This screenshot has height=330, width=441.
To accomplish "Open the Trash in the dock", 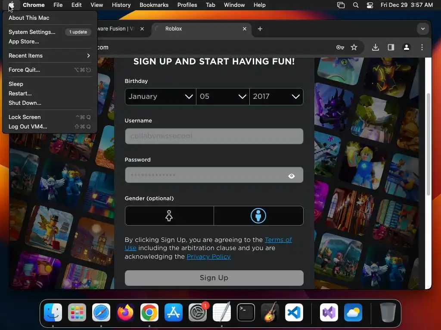I will (388, 312).
